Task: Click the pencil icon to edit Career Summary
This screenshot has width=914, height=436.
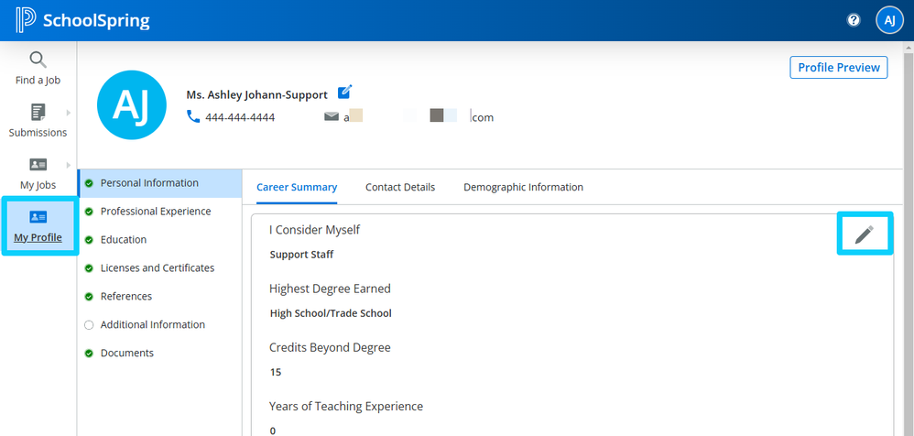Action: 864,234
